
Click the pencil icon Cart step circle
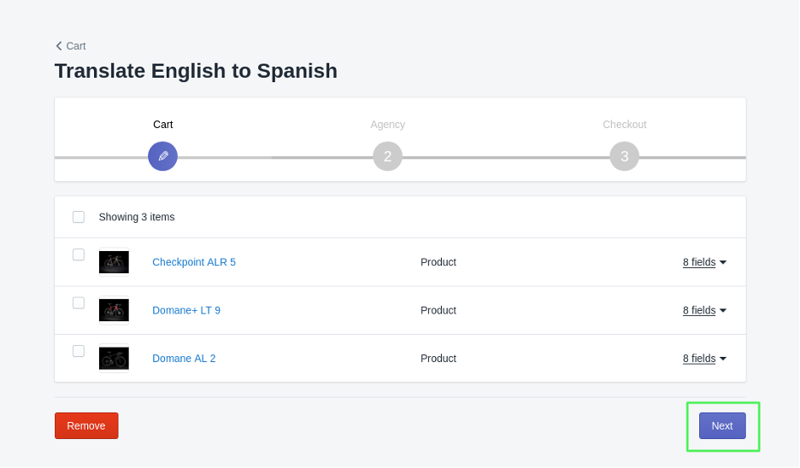pos(162,156)
